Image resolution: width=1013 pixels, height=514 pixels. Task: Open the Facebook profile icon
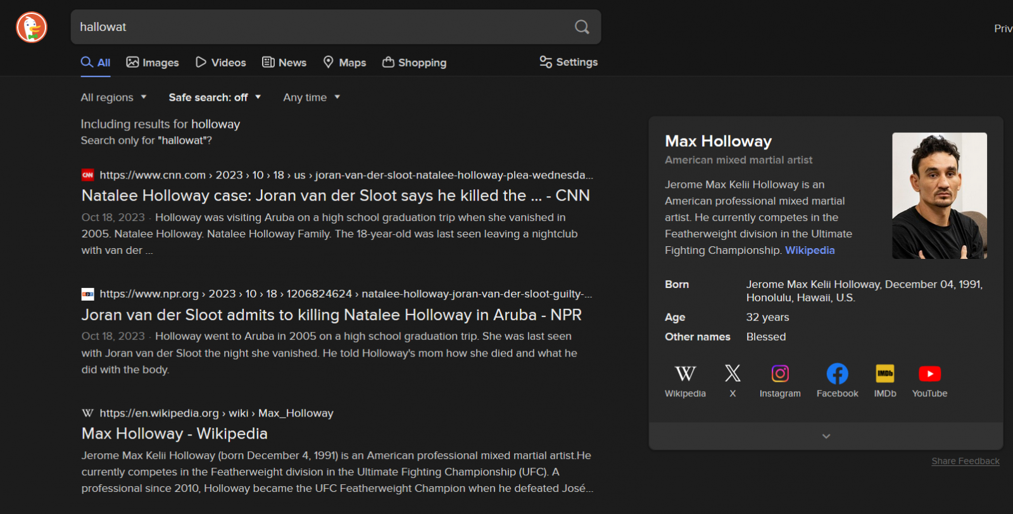pyautogui.click(x=837, y=380)
